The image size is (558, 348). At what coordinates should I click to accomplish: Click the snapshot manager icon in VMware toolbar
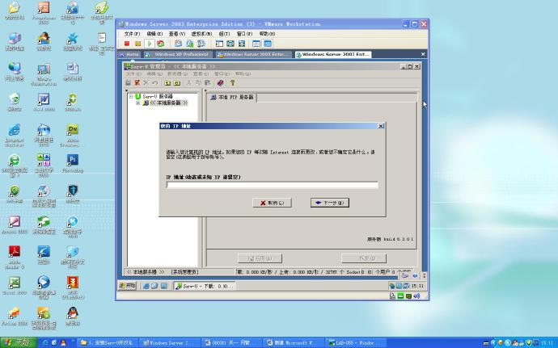point(201,44)
